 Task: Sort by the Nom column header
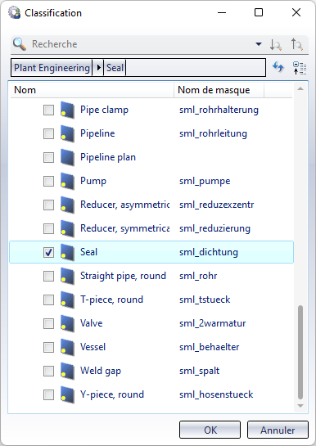click(93, 90)
